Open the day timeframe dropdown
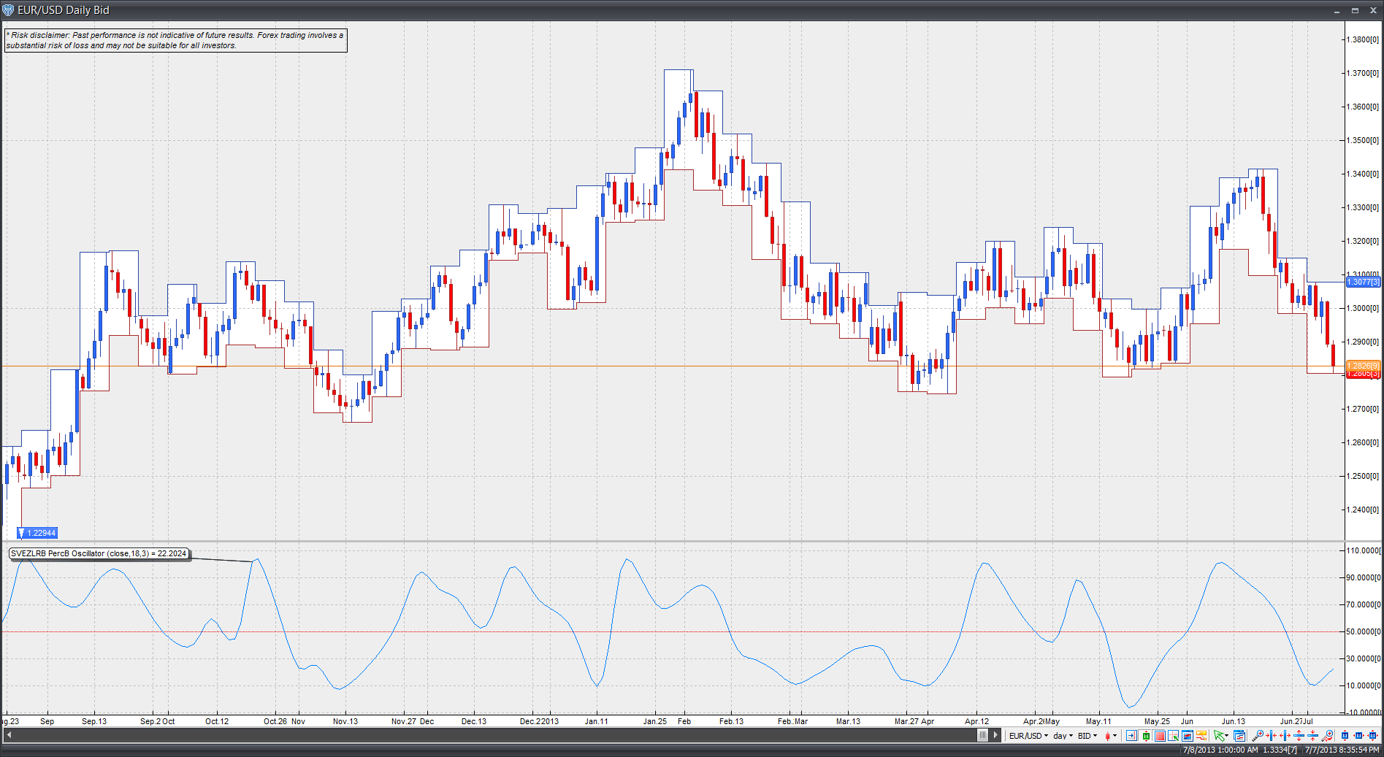Image resolution: width=1384 pixels, height=757 pixels. [x=1063, y=736]
